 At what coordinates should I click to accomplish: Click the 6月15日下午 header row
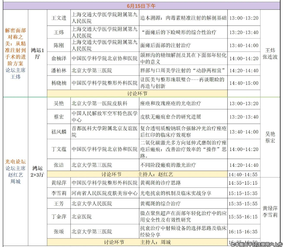(x=141, y=6)
